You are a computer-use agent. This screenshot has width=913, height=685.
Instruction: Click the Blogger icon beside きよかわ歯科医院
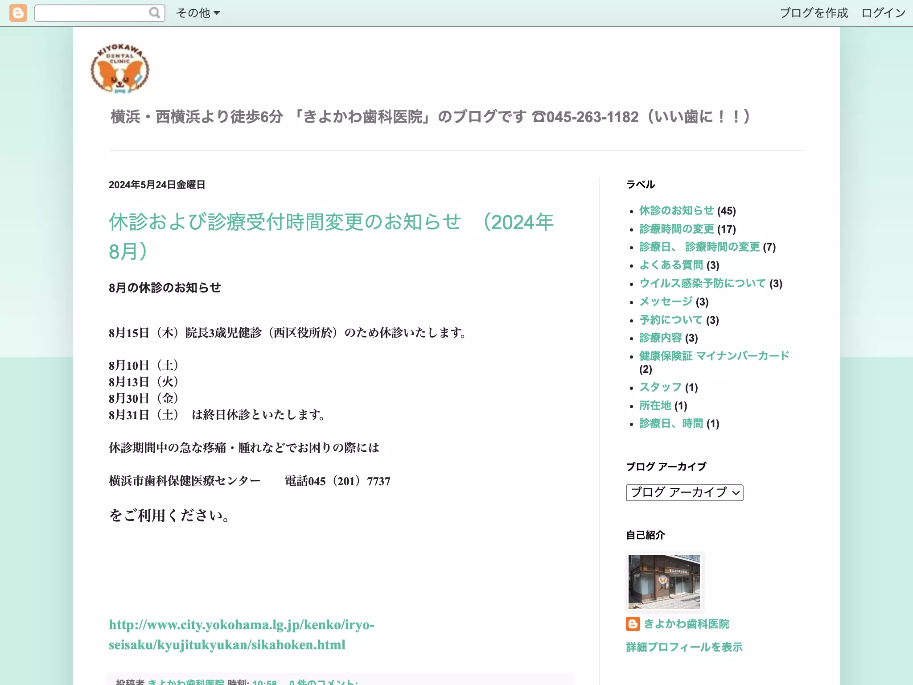pos(633,624)
